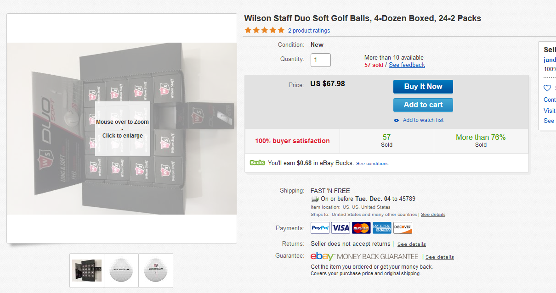Click the eye icon beside watch list
Screen dimensions: 556x293
pos(397,120)
